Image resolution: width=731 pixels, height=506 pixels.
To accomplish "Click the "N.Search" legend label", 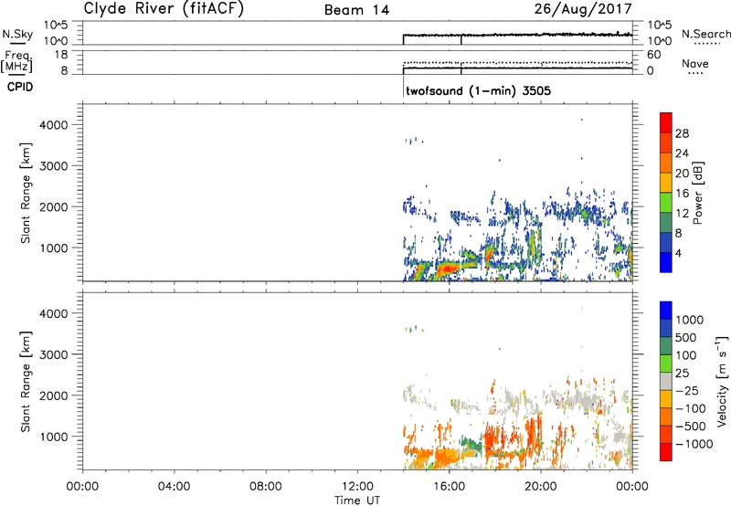I will pos(706,34).
